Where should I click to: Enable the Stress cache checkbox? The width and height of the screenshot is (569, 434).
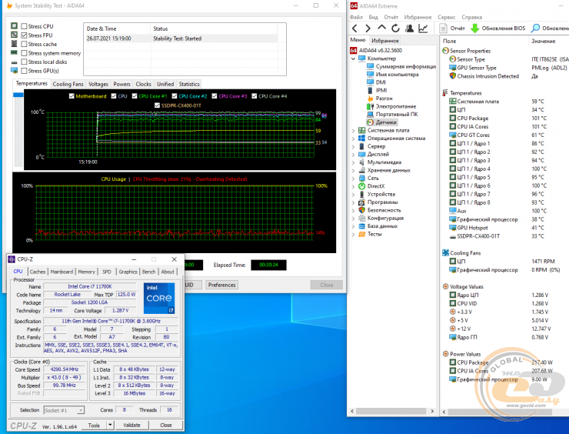pyautogui.click(x=24, y=44)
